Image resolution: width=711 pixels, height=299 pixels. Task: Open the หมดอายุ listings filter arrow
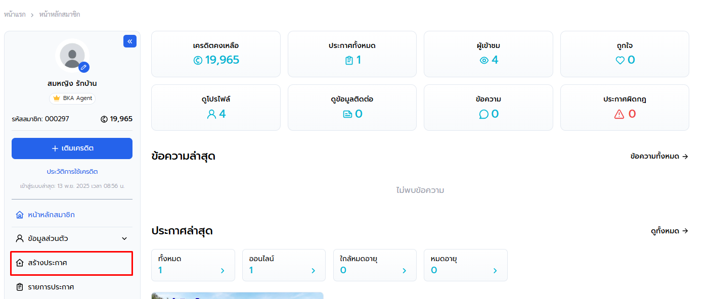(x=495, y=271)
